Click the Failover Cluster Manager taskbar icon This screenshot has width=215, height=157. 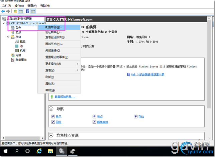pyautogui.click(x=61, y=151)
